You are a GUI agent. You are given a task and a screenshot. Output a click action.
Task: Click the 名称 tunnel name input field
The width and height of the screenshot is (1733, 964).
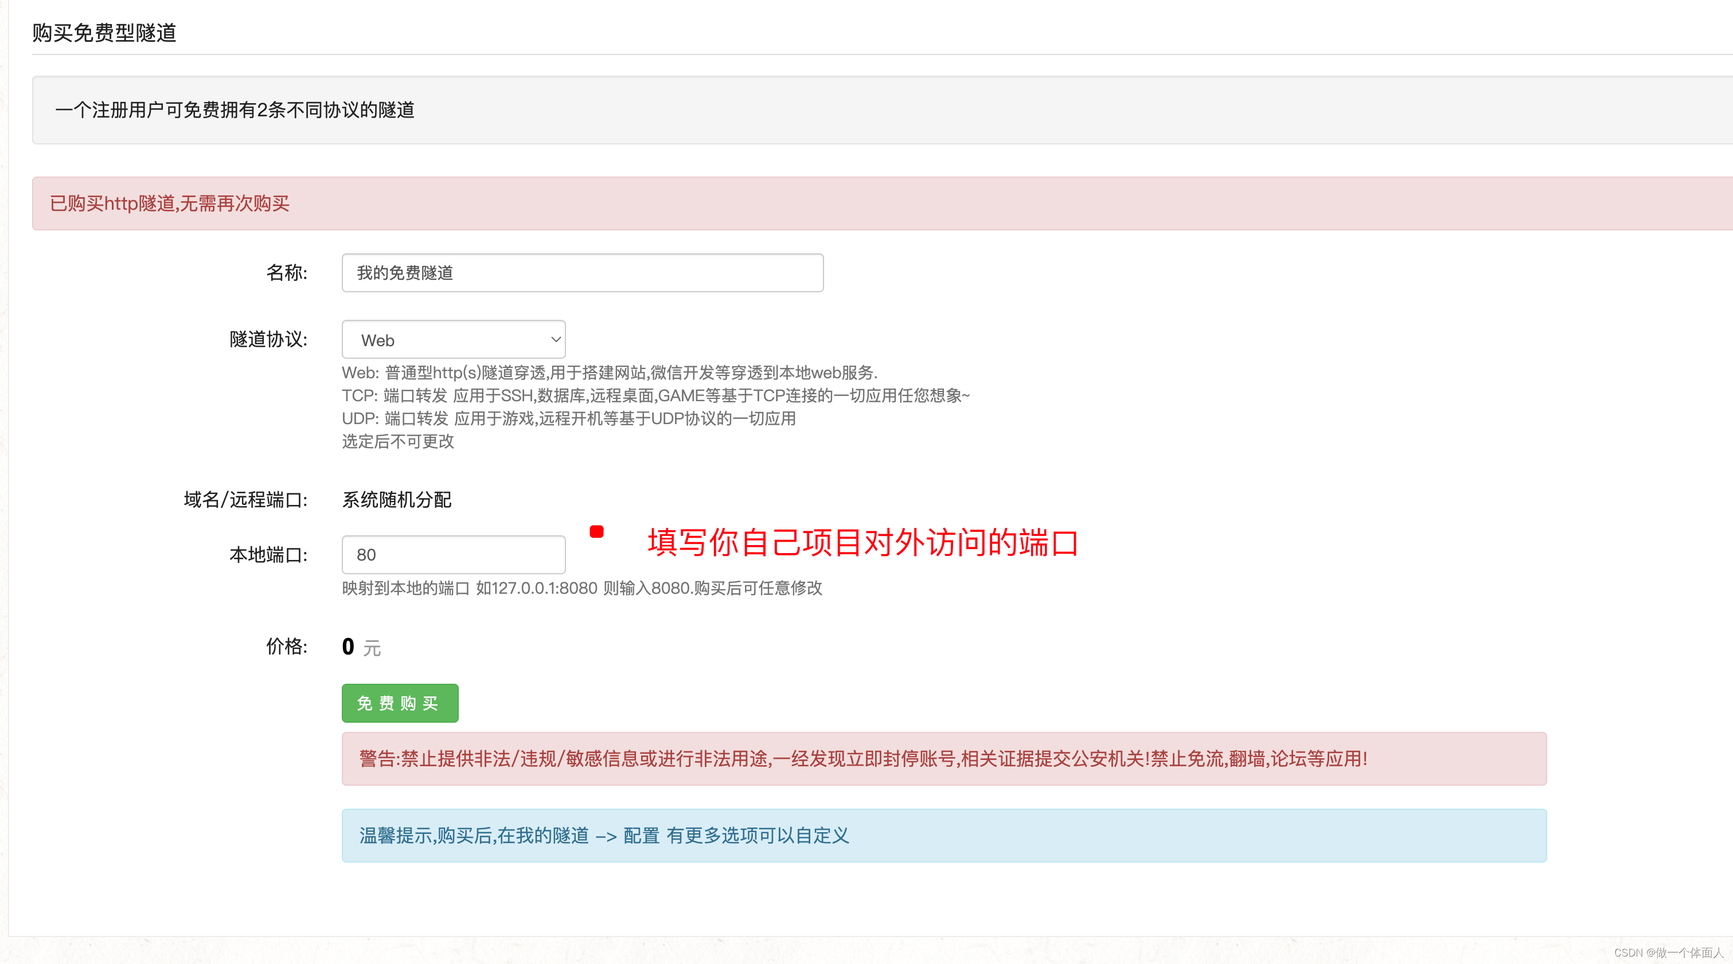[582, 272]
